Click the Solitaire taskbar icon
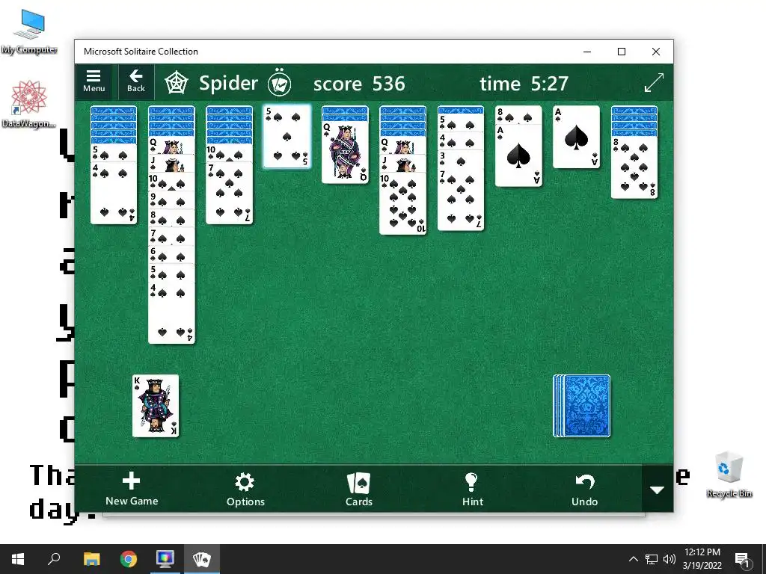Viewport: 766px width, 574px height. tap(202, 559)
